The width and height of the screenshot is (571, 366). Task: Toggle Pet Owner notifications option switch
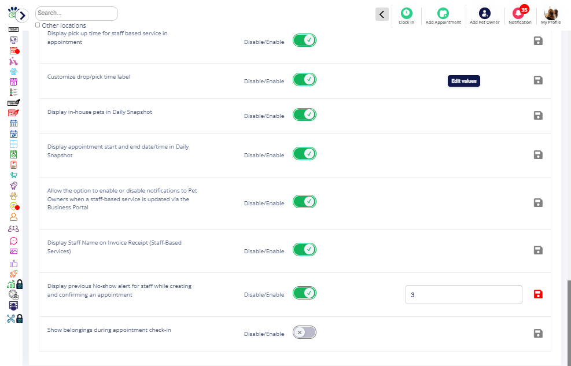(x=304, y=202)
